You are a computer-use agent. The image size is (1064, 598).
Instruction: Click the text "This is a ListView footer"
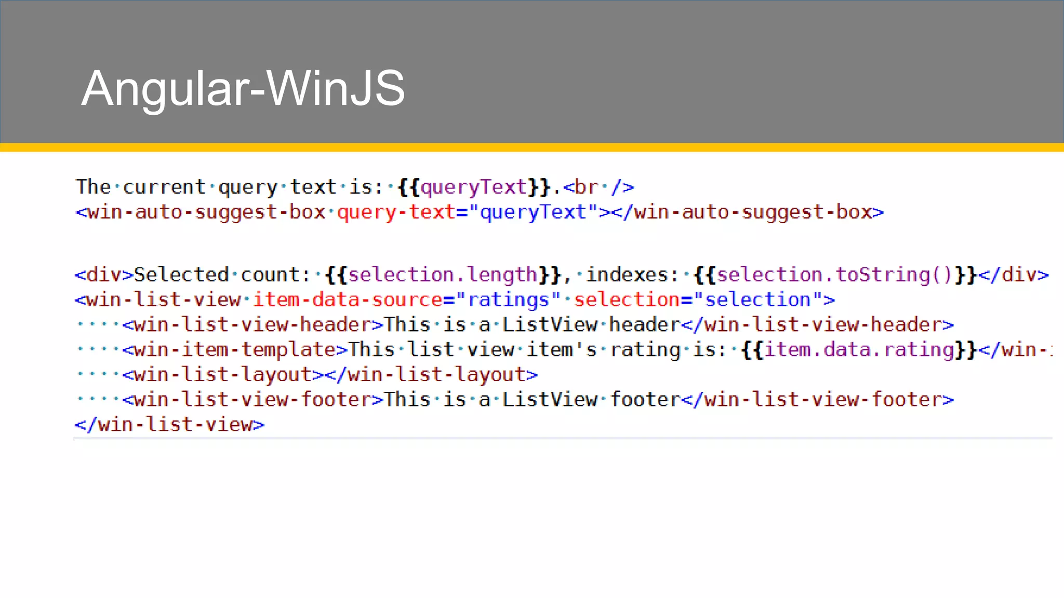click(533, 399)
